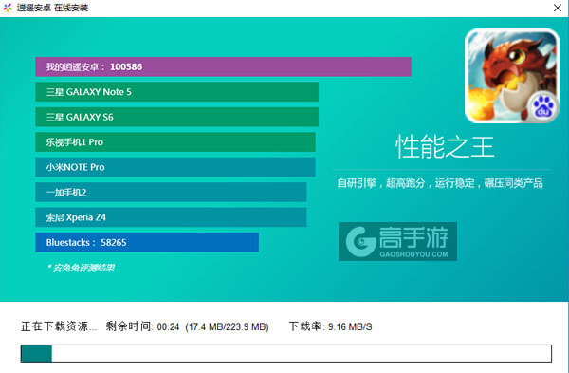Select the 一加手机2 bar
Image resolution: width=569 pixels, height=373 pixels.
(171, 192)
